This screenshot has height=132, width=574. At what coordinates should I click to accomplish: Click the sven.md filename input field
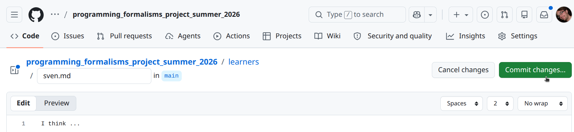[x=94, y=76]
